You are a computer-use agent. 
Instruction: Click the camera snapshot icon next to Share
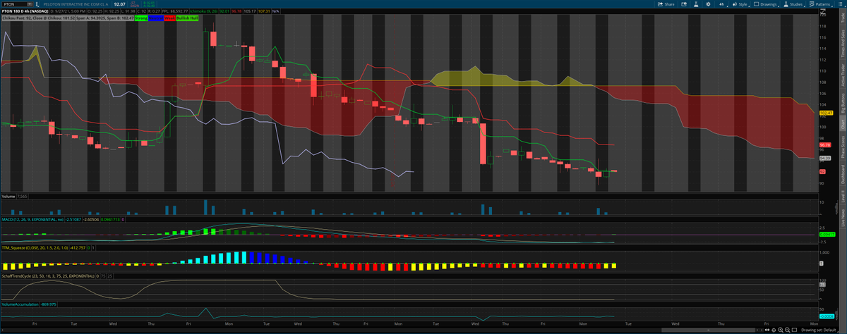coord(683,4)
